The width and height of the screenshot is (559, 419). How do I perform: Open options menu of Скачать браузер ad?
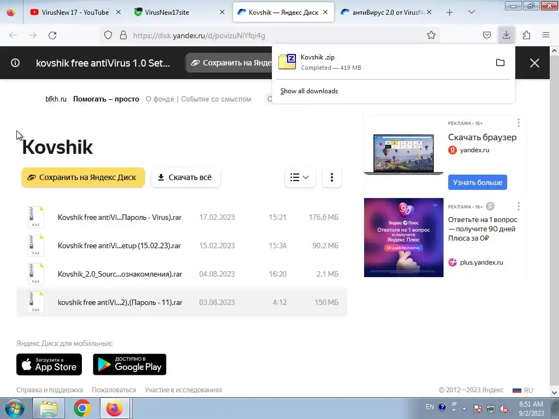coord(519,123)
